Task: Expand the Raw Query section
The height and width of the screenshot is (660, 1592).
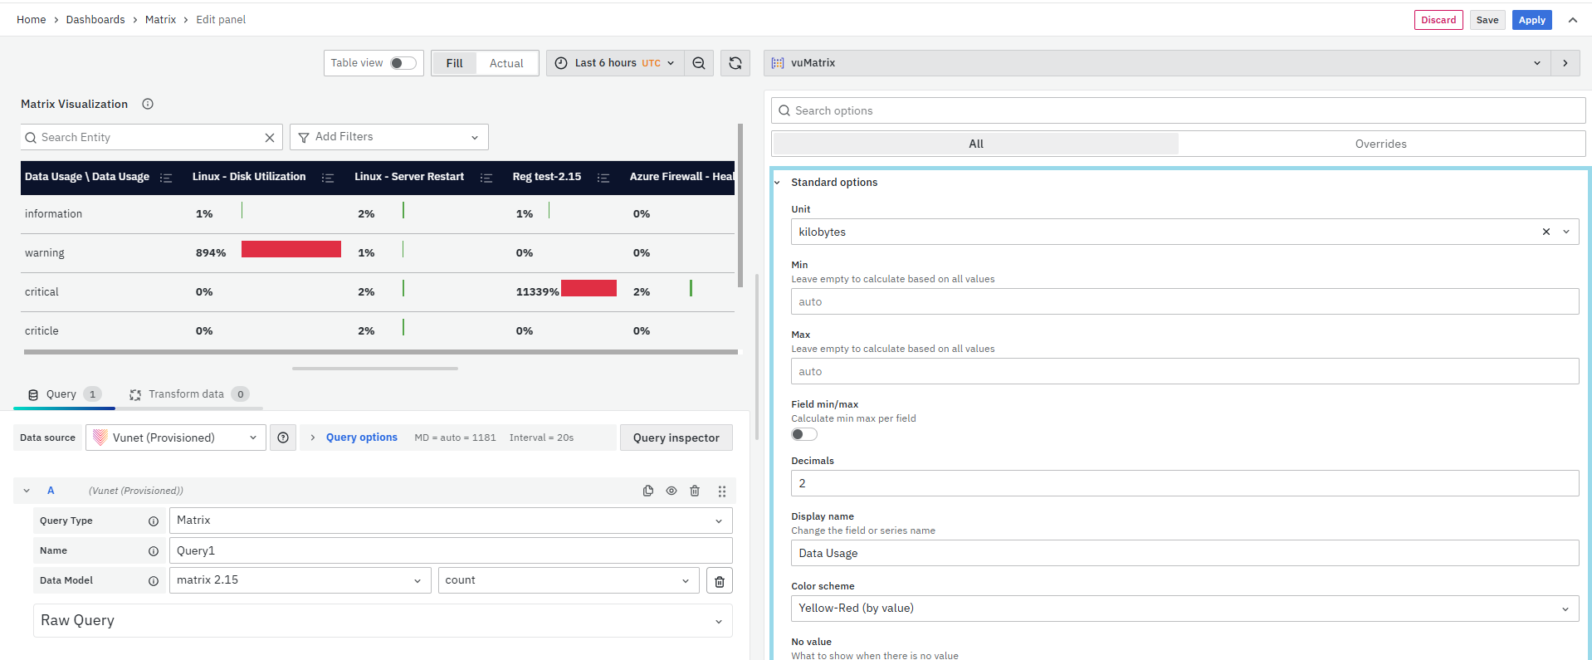Action: (383, 621)
